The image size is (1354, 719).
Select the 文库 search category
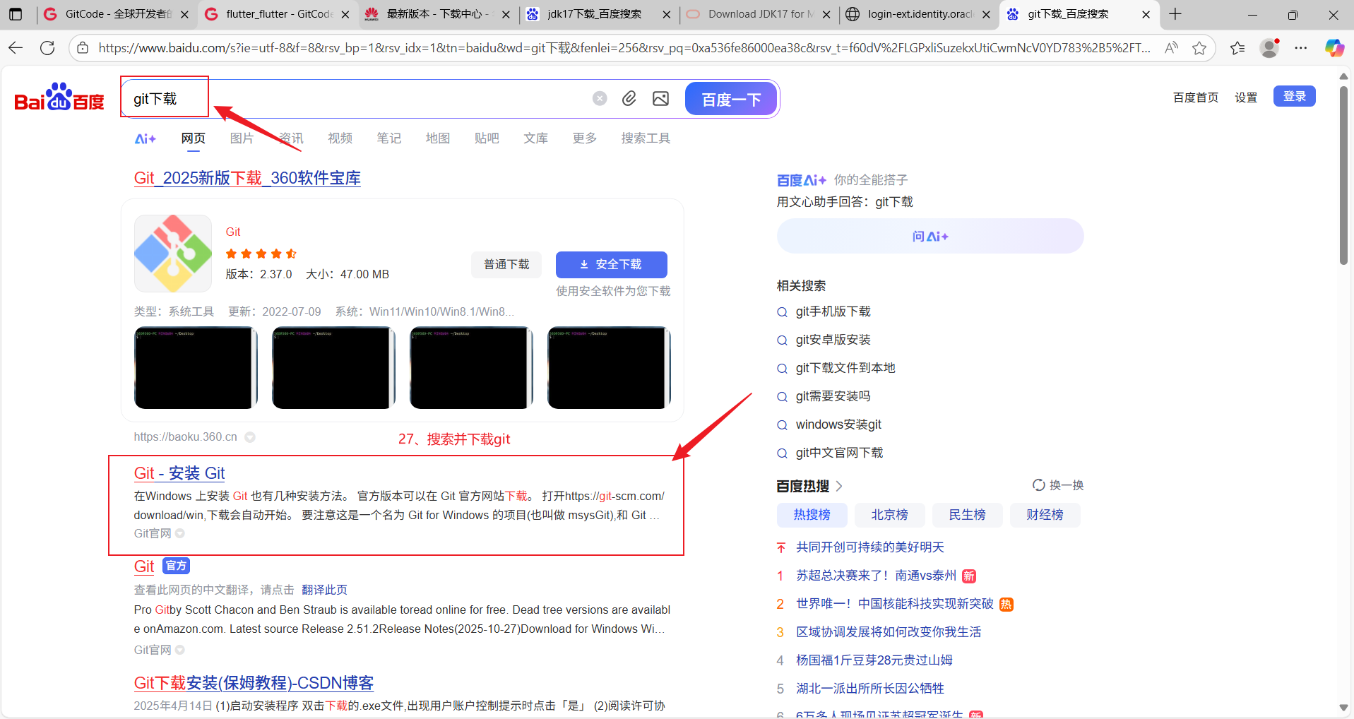point(535,138)
